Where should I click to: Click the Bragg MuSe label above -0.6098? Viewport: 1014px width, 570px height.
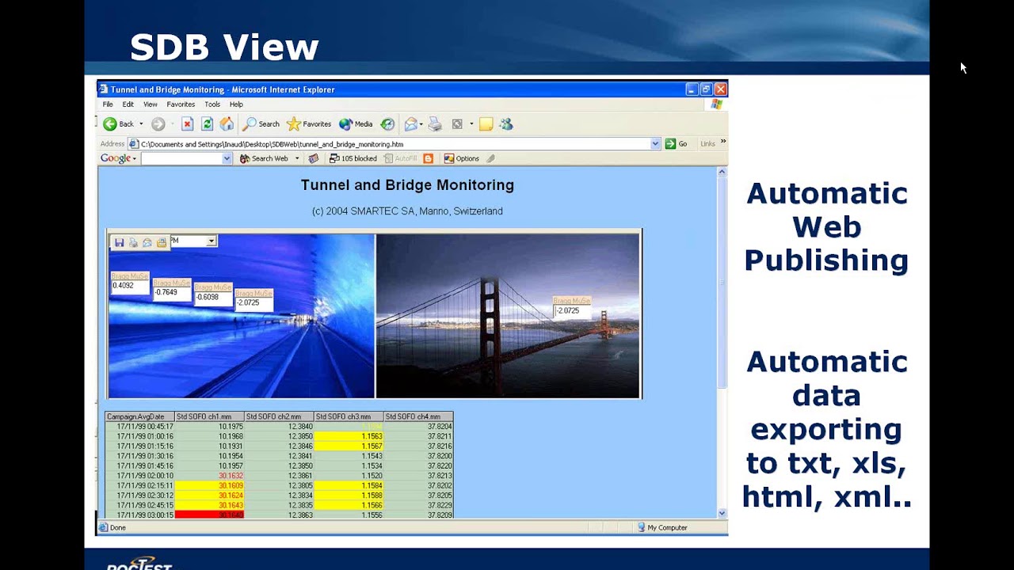click(x=212, y=287)
